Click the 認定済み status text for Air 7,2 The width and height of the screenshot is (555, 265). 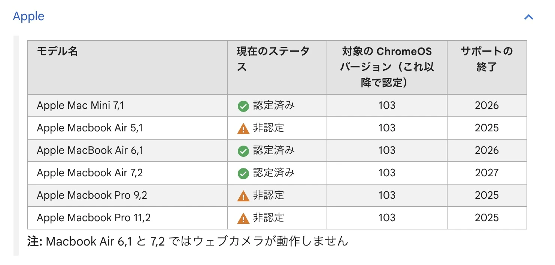pos(274,173)
